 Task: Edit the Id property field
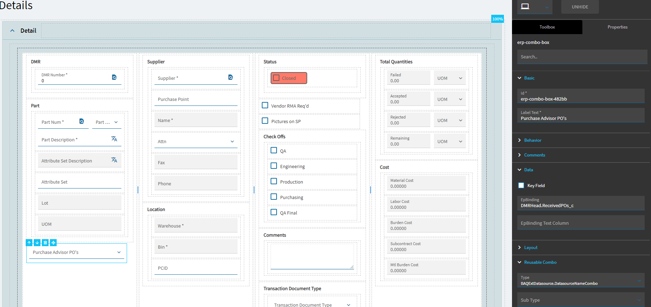tap(581, 96)
